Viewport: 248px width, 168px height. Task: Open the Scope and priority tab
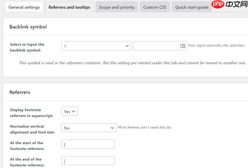(x=117, y=7)
